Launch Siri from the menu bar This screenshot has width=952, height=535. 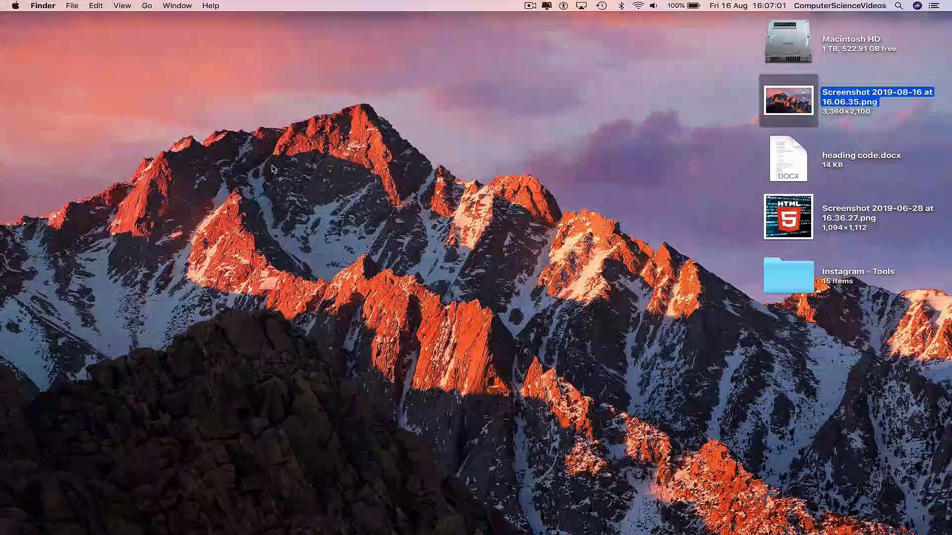pos(917,5)
